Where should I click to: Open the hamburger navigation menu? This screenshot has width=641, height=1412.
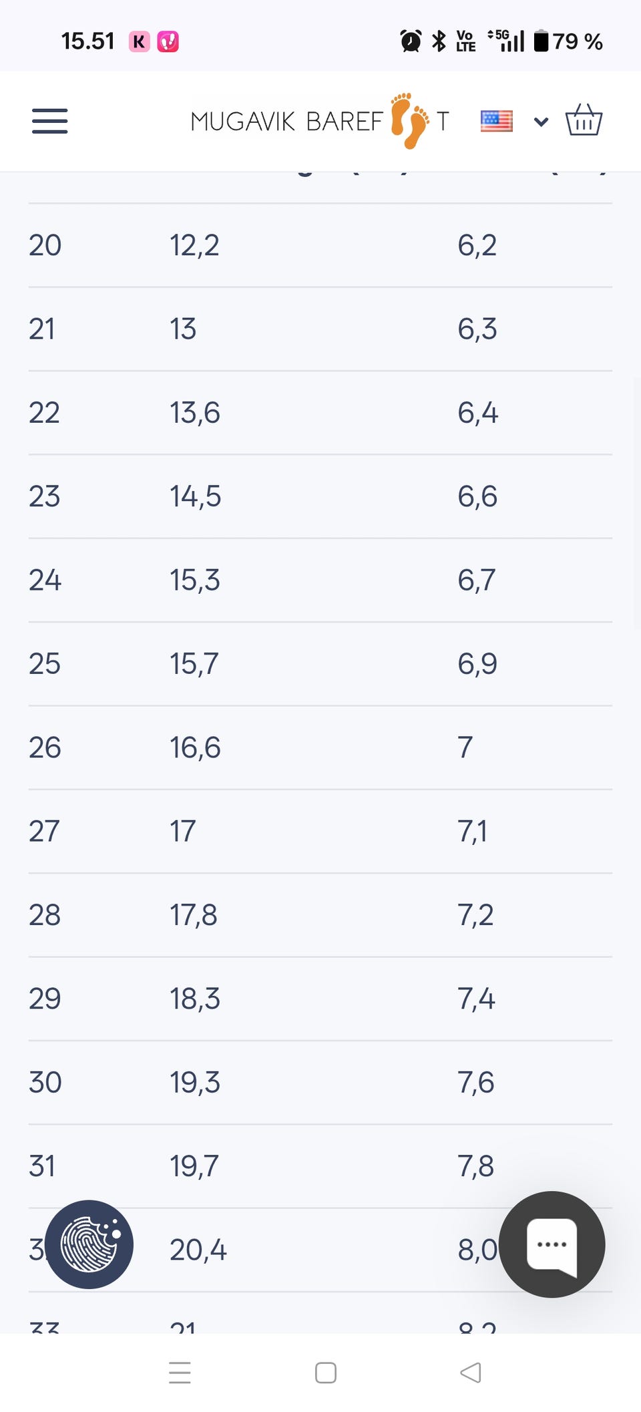click(50, 121)
